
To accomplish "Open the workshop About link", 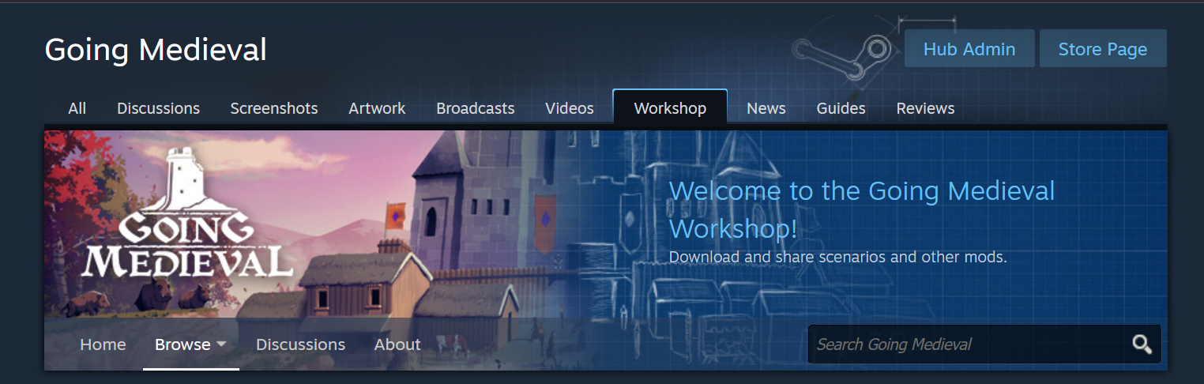I will pos(397,344).
